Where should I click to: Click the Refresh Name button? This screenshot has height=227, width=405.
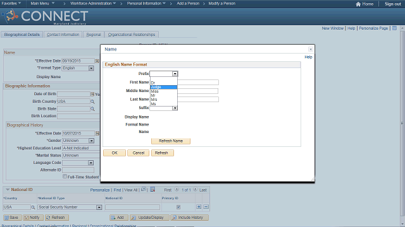point(171,141)
